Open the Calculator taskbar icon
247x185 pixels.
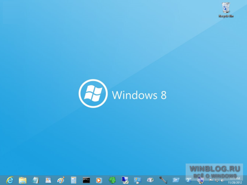pyautogui.click(x=74, y=180)
